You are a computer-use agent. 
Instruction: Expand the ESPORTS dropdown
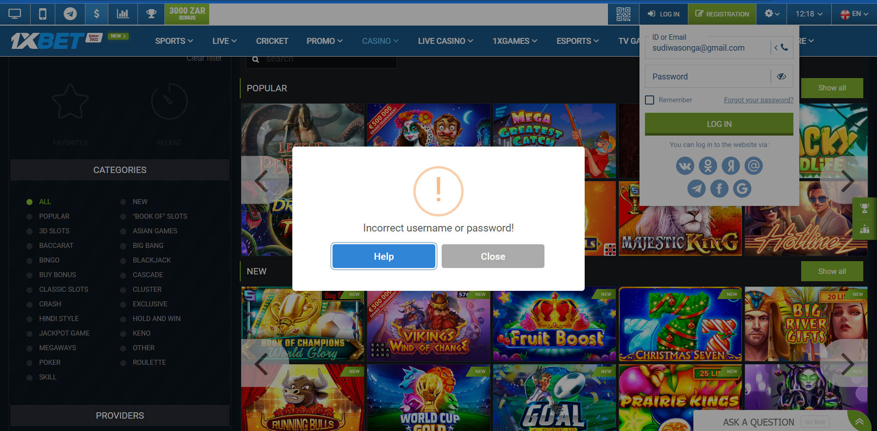tap(578, 41)
